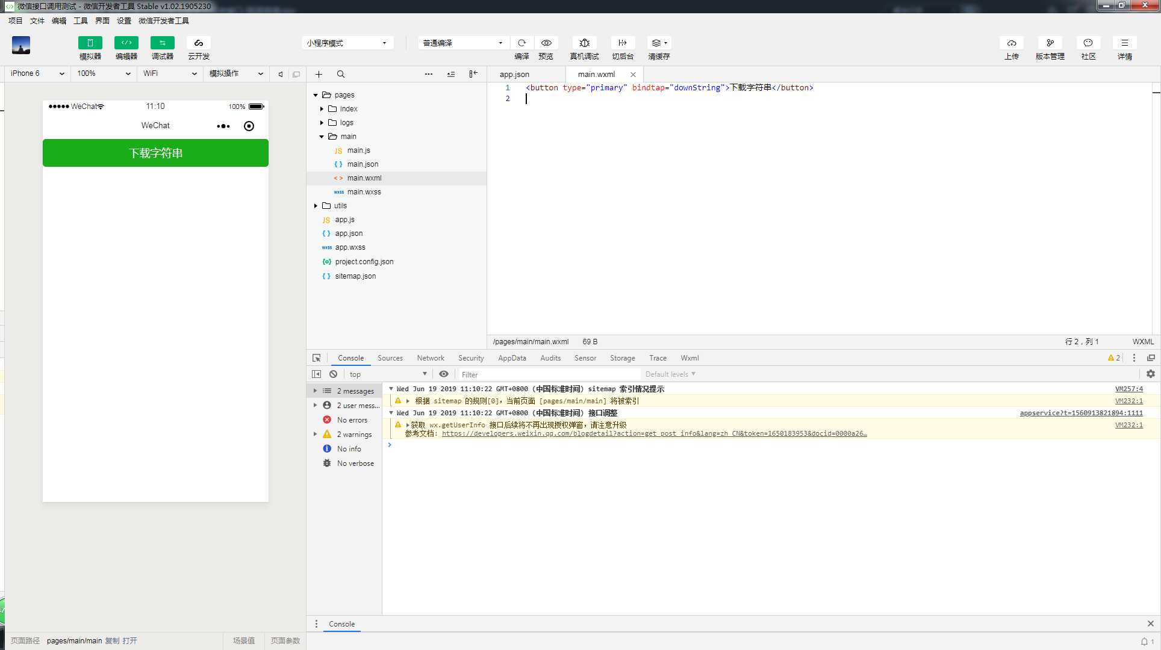Collapse the main folder
The width and height of the screenshot is (1161, 650).
click(x=322, y=137)
